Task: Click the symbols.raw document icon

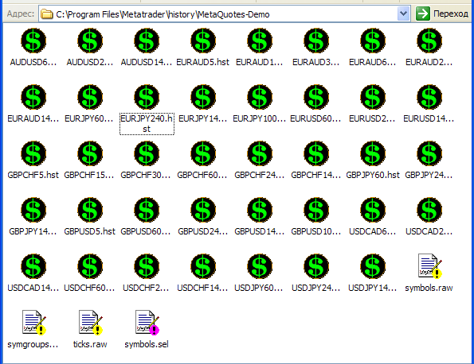Action: tap(430, 266)
